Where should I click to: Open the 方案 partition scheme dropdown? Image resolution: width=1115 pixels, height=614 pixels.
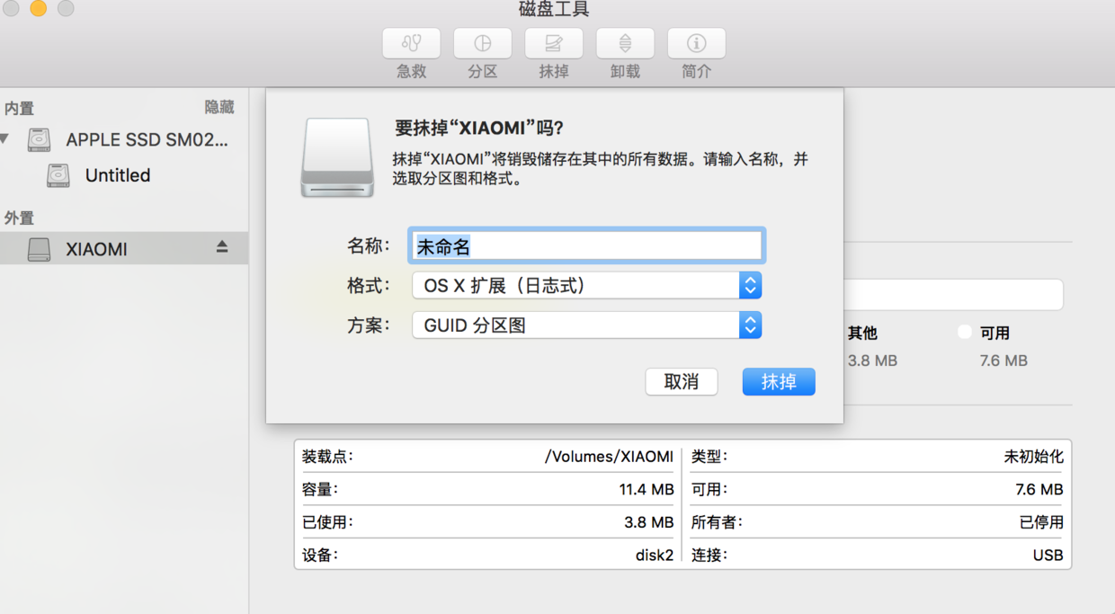(x=750, y=325)
